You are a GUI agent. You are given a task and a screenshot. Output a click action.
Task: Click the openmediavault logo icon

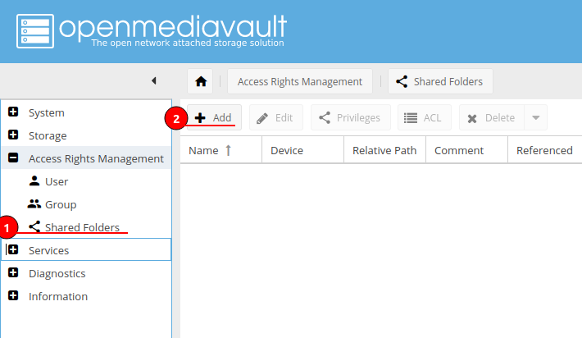pyautogui.click(x=35, y=31)
